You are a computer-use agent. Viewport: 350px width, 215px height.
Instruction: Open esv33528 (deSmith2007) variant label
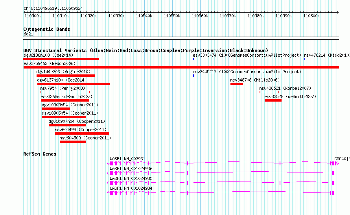[290, 96]
